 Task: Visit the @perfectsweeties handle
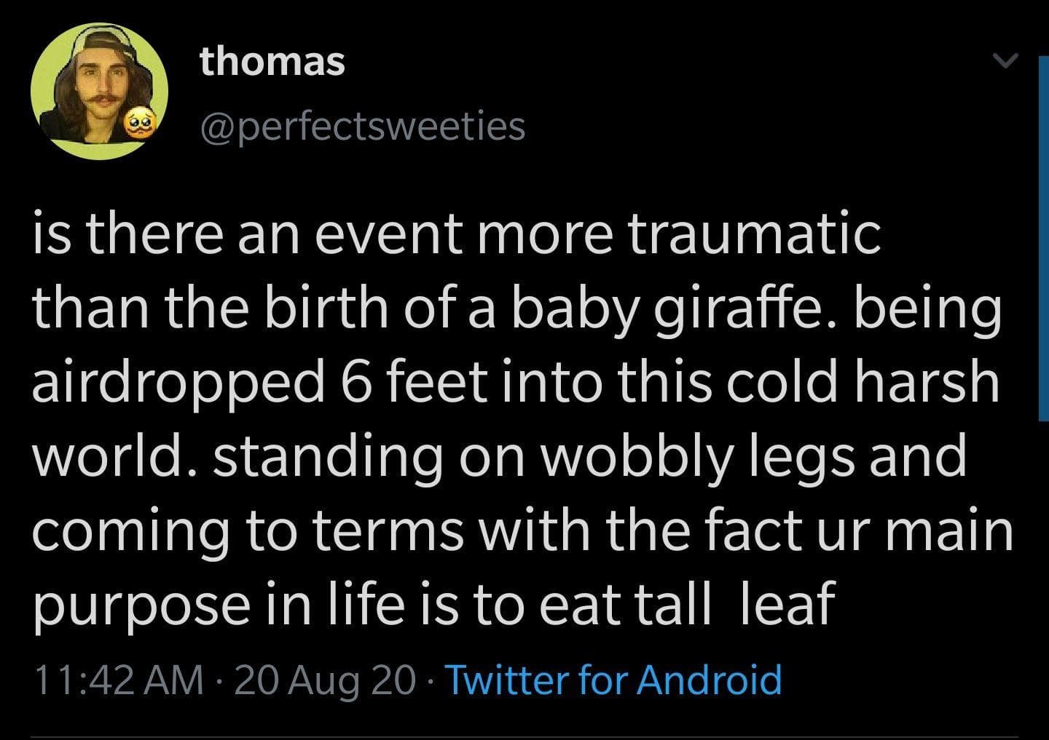click(x=362, y=126)
